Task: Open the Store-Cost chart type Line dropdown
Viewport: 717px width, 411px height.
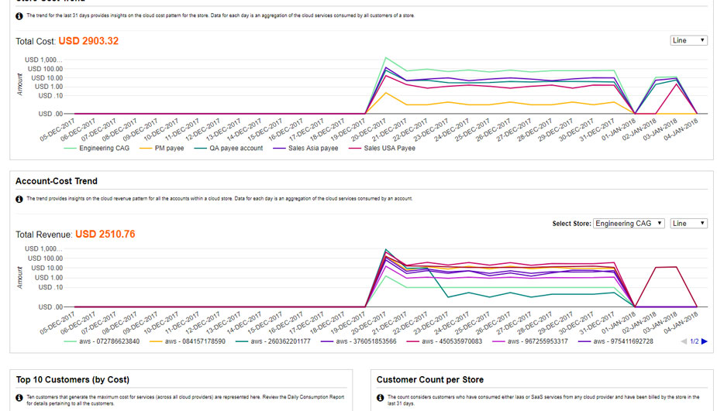Action: pos(688,41)
